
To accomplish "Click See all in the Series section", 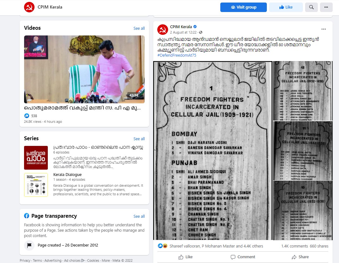I will coord(139,139).
